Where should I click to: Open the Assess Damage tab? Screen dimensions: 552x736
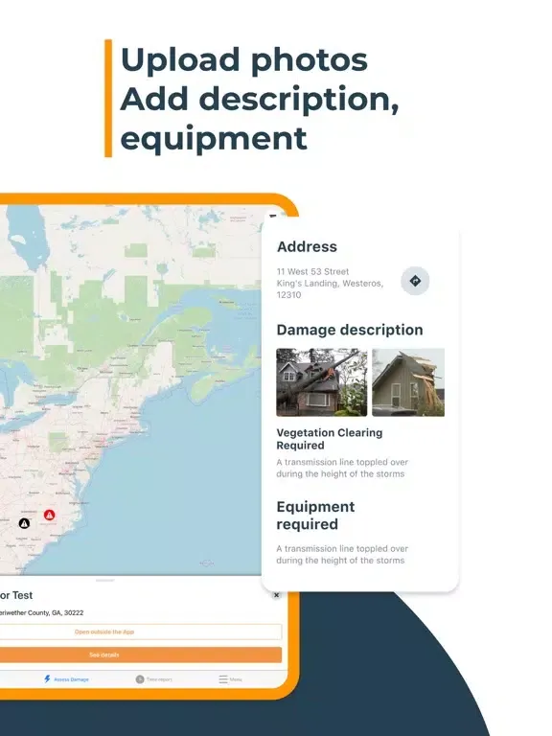(x=66, y=679)
